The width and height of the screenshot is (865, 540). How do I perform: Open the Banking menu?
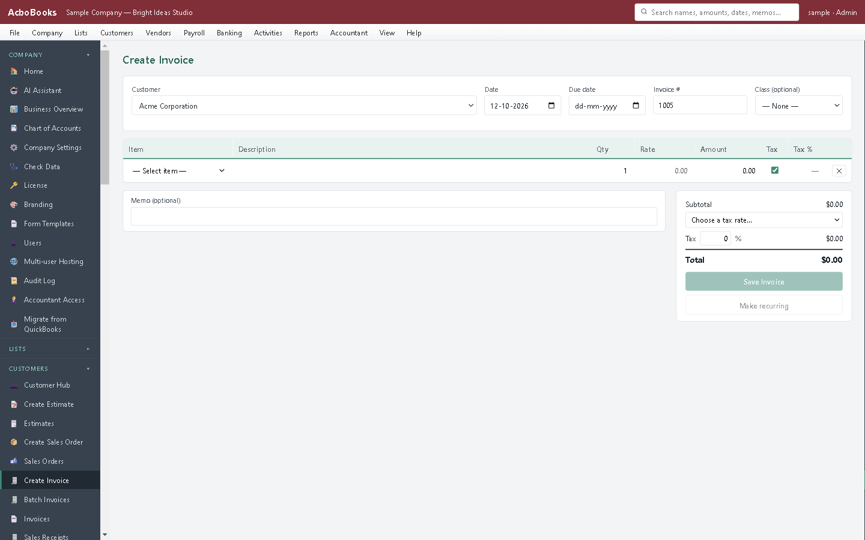tap(229, 33)
